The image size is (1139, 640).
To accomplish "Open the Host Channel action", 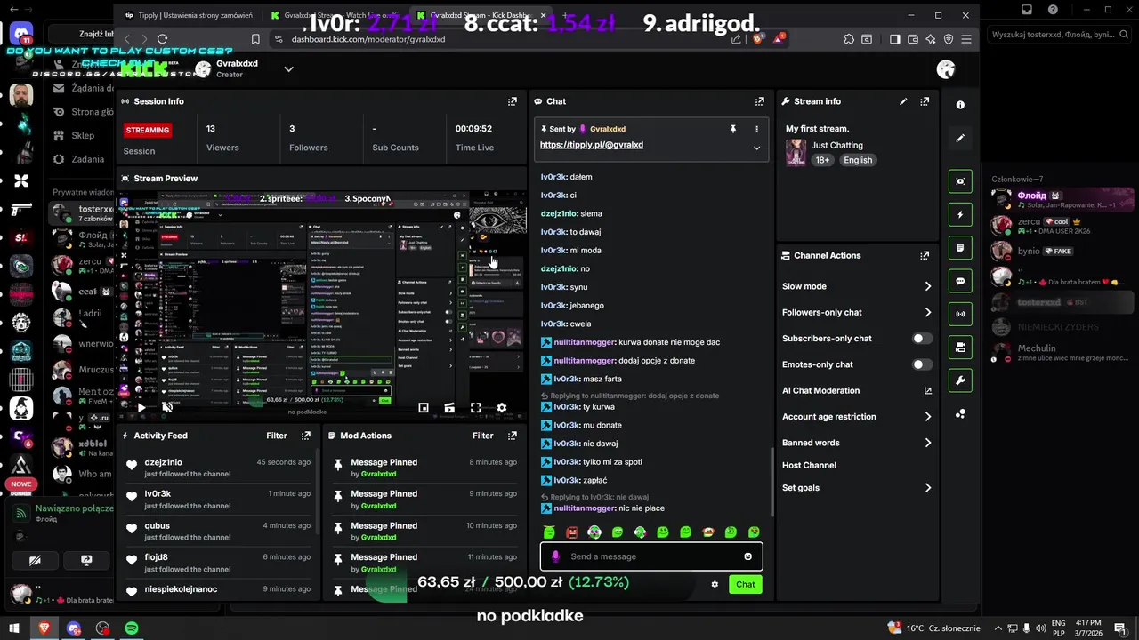I will coord(809,465).
